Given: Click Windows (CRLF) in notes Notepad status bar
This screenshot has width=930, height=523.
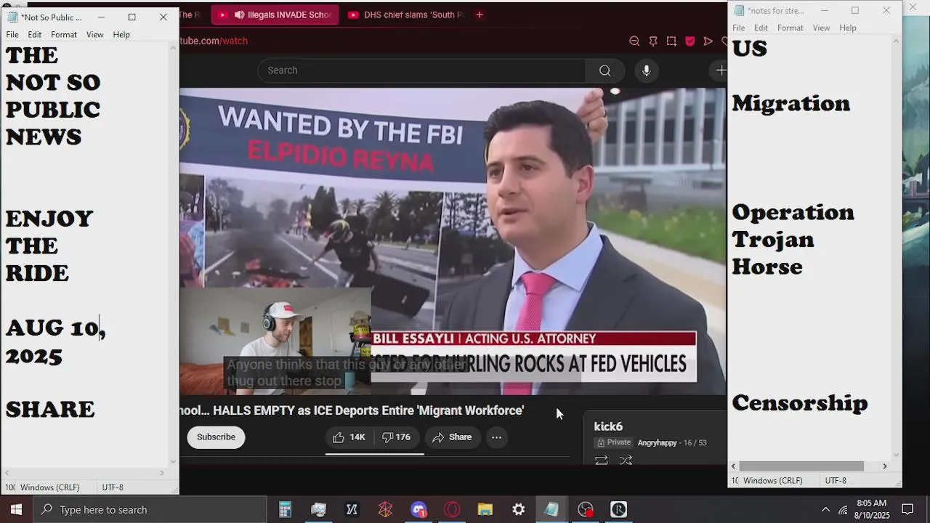Looking at the screenshot, I should [773, 481].
